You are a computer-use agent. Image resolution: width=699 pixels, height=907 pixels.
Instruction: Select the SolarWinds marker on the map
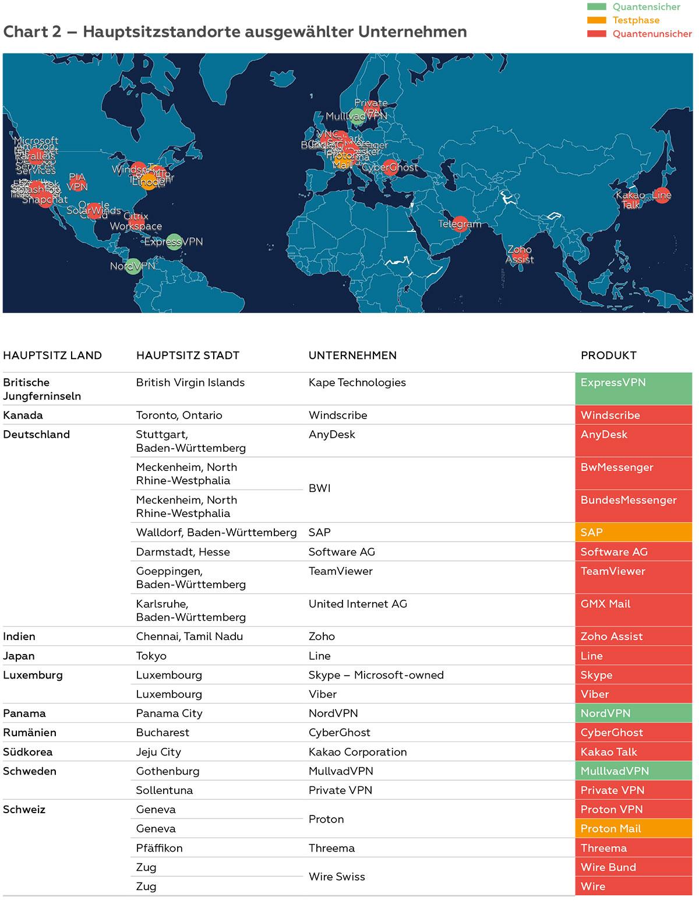(x=94, y=210)
